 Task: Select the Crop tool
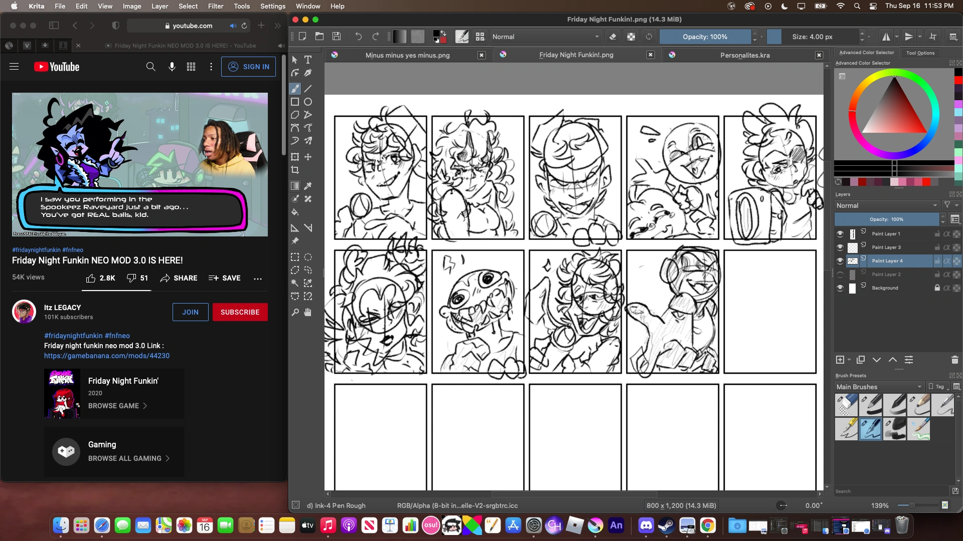pyautogui.click(x=295, y=170)
